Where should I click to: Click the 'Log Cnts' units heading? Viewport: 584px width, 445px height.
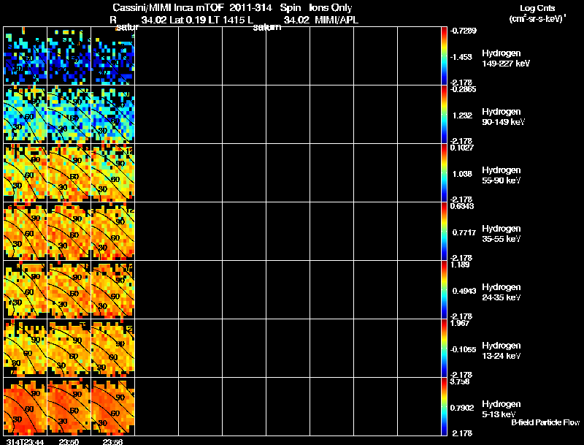(x=537, y=8)
